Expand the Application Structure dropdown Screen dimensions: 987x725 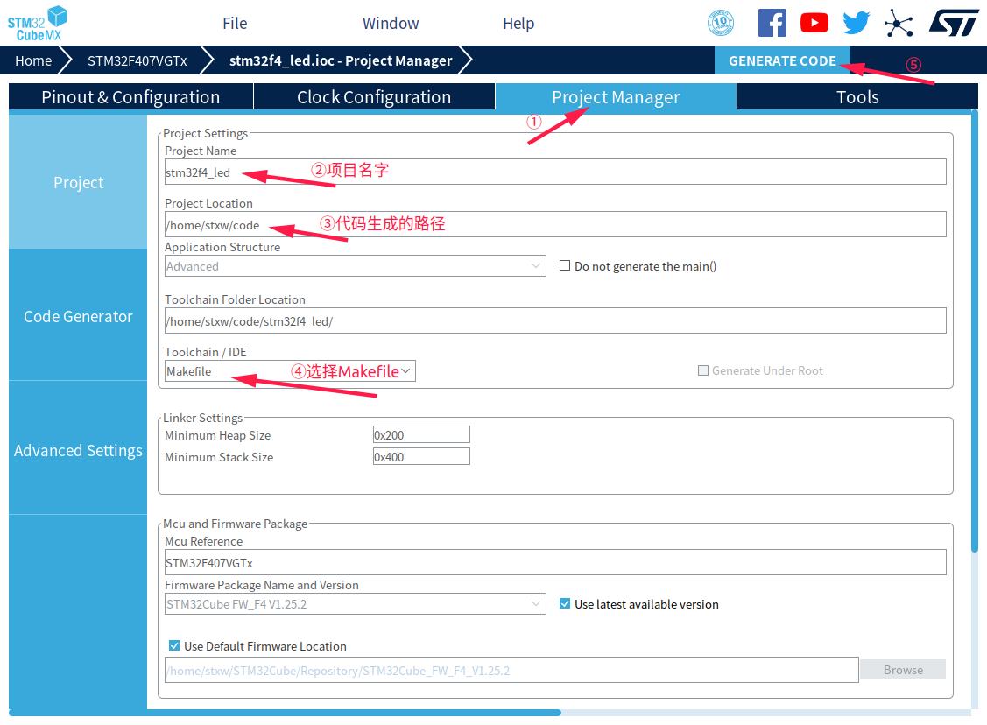[x=355, y=266]
